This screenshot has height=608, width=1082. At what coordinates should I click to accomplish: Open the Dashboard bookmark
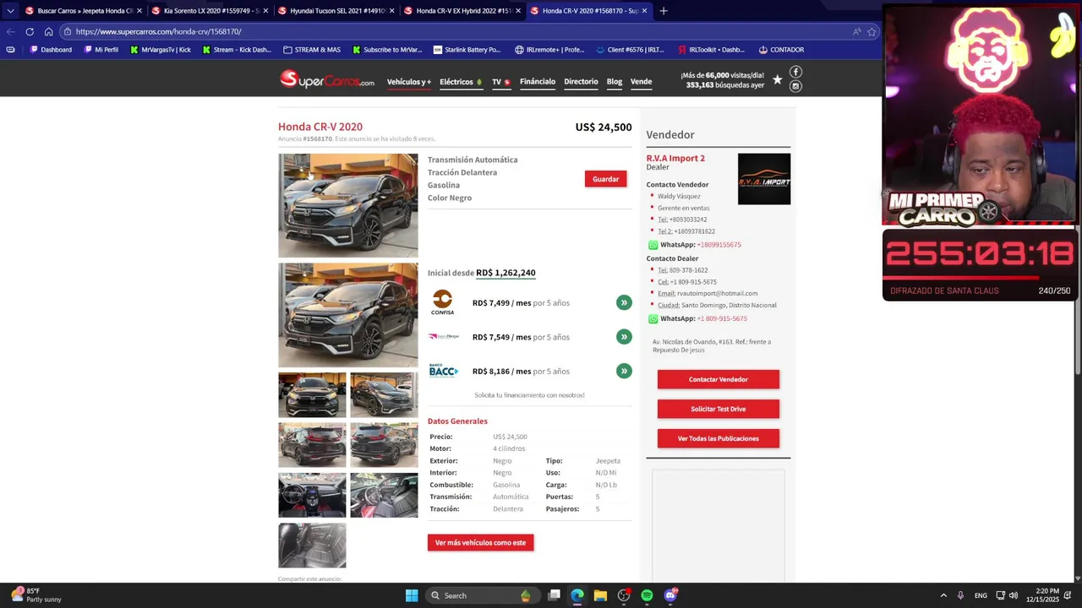tap(51, 50)
